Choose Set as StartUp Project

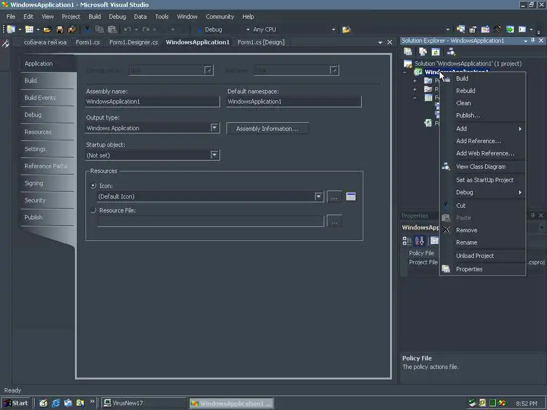[x=483, y=180]
